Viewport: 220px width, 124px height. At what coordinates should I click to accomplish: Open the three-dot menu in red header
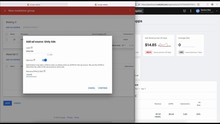tap(130, 11)
